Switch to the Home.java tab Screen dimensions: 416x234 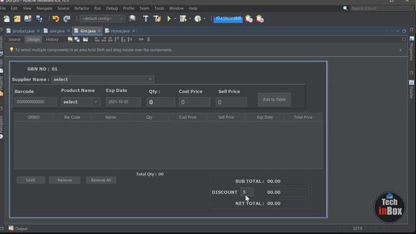(x=120, y=31)
